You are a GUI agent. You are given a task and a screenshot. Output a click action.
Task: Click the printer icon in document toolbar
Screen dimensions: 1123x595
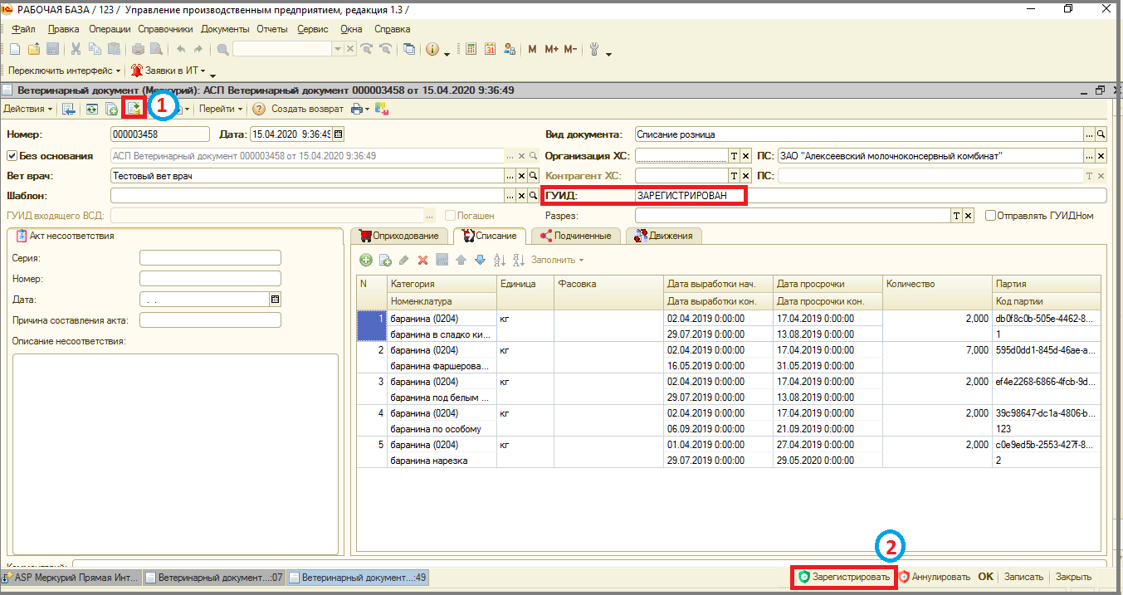click(356, 109)
